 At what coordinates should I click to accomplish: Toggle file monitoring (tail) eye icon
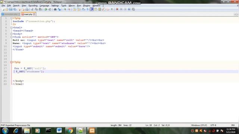(112, 9)
